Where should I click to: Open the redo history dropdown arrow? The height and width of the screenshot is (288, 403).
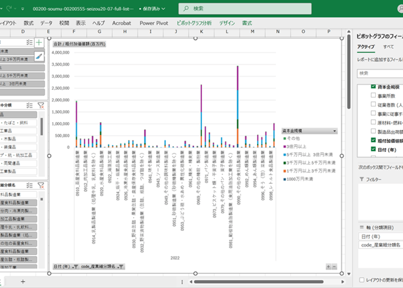15,9
